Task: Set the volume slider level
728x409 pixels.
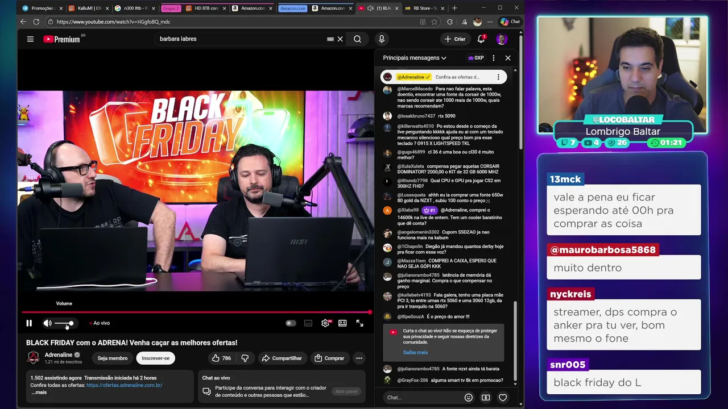Action: (x=64, y=323)
